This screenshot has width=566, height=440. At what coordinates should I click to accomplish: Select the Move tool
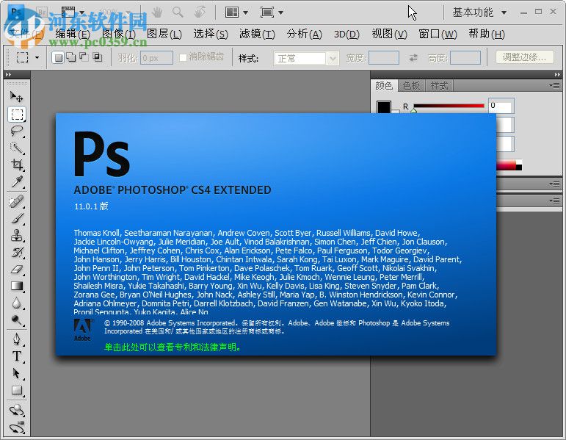(17, 96)
